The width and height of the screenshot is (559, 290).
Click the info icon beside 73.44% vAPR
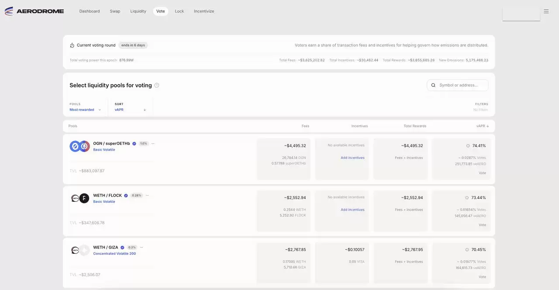pos(467,198)
